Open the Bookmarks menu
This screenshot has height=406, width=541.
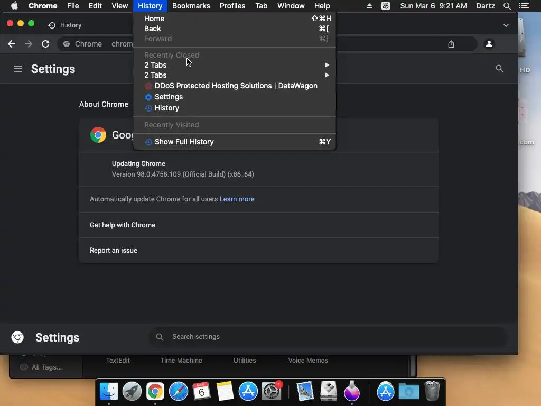pos(191,6)
